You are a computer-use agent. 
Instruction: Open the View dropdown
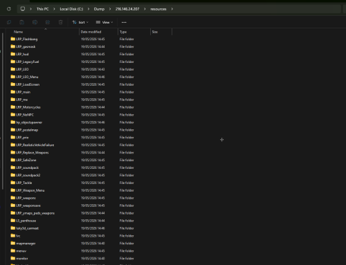(104, 22)
